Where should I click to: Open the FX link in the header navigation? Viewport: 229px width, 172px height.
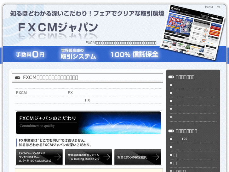(x=218, y=7)
